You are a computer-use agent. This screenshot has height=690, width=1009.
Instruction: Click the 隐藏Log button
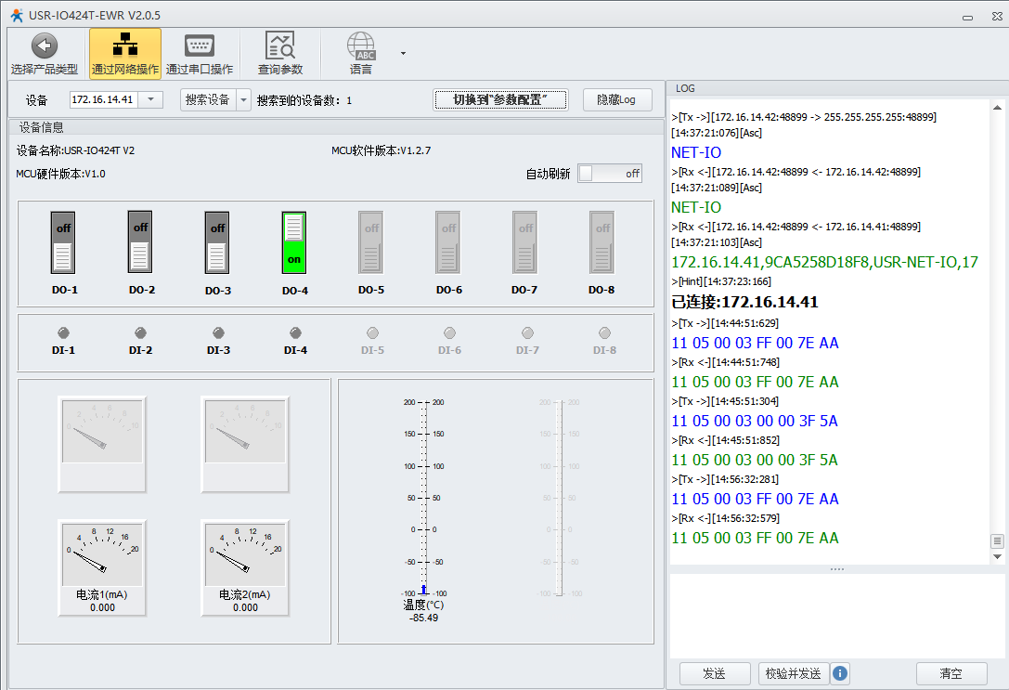point(617,99)
